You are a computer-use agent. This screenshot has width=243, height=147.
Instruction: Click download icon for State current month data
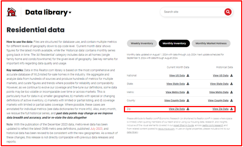[188, 84]
